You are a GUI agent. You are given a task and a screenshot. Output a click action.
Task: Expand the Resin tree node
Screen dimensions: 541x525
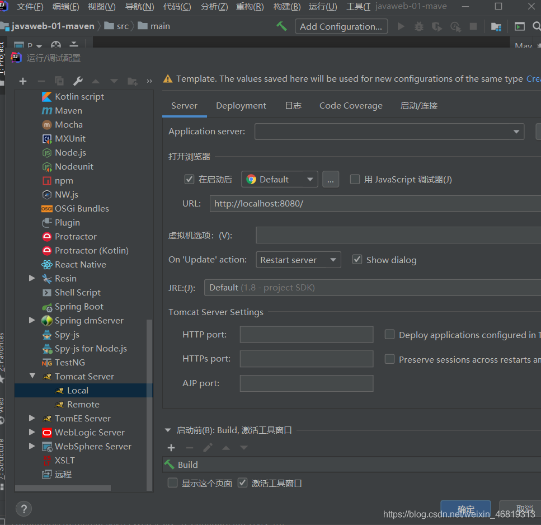coord(32,278)
